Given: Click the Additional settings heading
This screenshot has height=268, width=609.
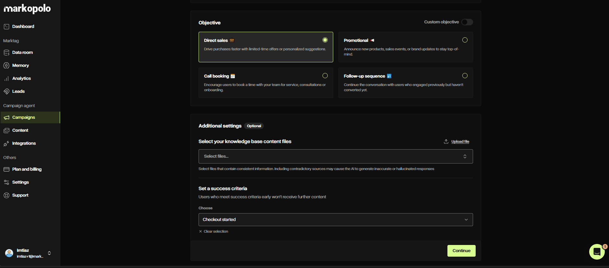Looking at the screenshot, I should click(x=220, y=126).
